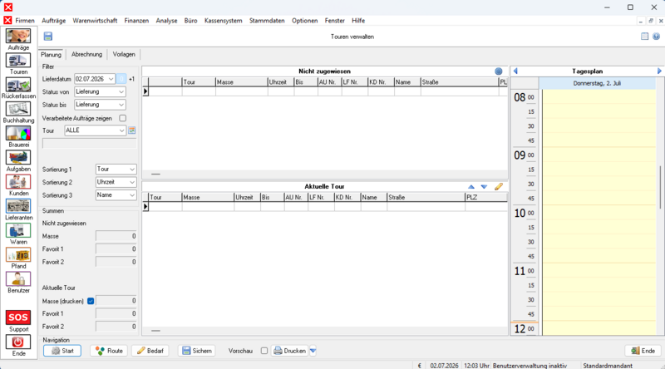
Task: Click the Drucken button
Action: point(289,351)
